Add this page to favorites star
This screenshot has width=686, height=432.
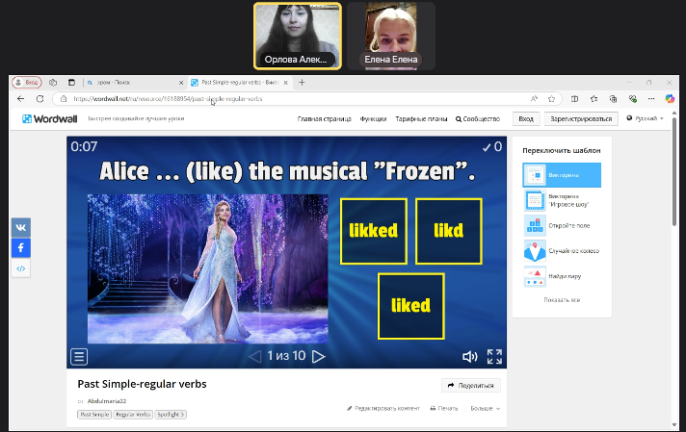[x=551, y=99]
